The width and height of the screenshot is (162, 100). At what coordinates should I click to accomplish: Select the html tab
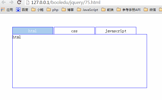[33, 31]
